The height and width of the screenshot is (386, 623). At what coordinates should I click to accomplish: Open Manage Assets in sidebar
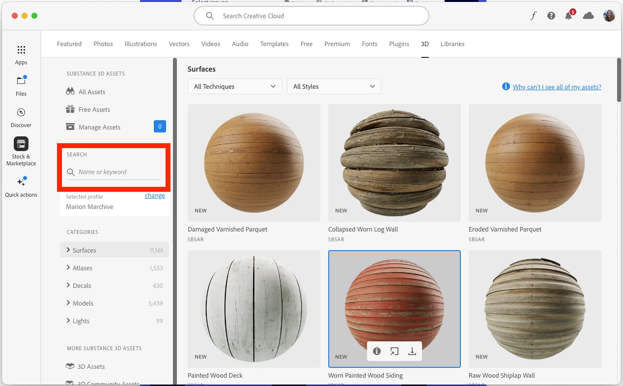pyautogui.click(x=99, y=127)
